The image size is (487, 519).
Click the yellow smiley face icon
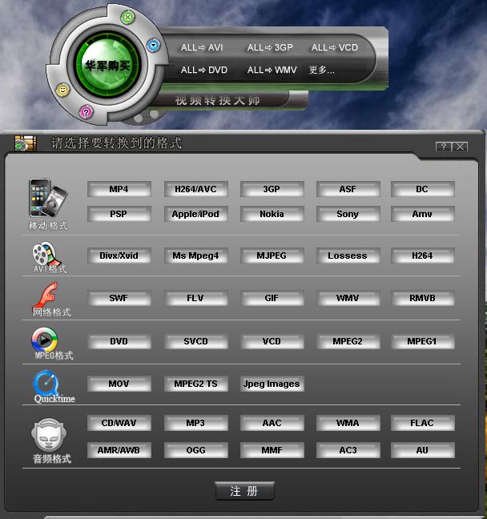tap(62, 90)
